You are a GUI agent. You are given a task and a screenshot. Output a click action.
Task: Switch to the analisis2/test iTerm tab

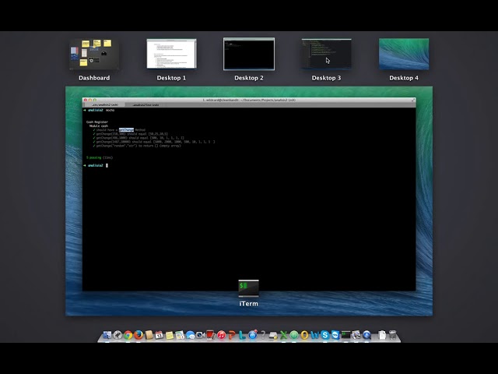point(146,104)
